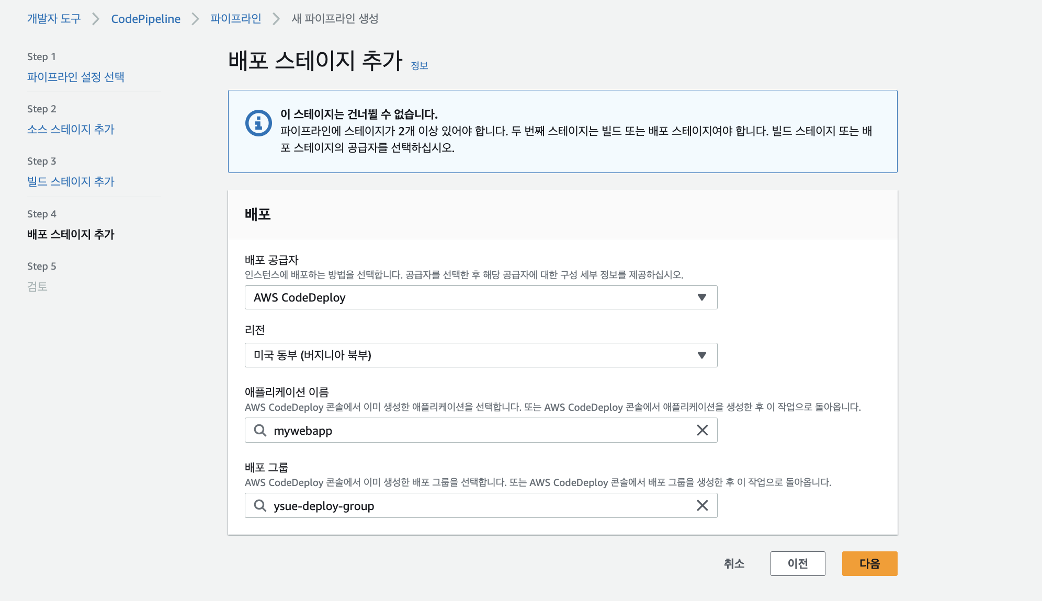Click the 배포 section header
Screen dimensions: 1042x601
(x=258, y=214)
